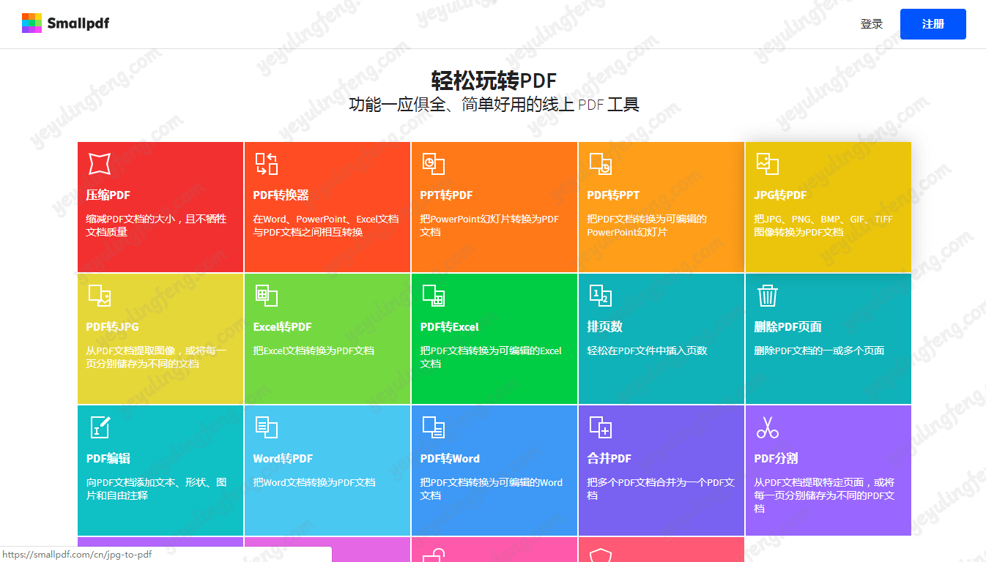The width and height of the screenshot is (986, 562).
Task: Click the description 把PDF文档转换为可编辑的Excel文档
Action: point(491,357)
